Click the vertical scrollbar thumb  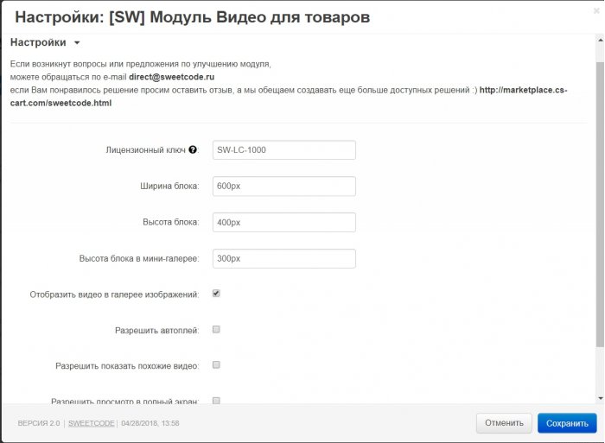[600, 205]
